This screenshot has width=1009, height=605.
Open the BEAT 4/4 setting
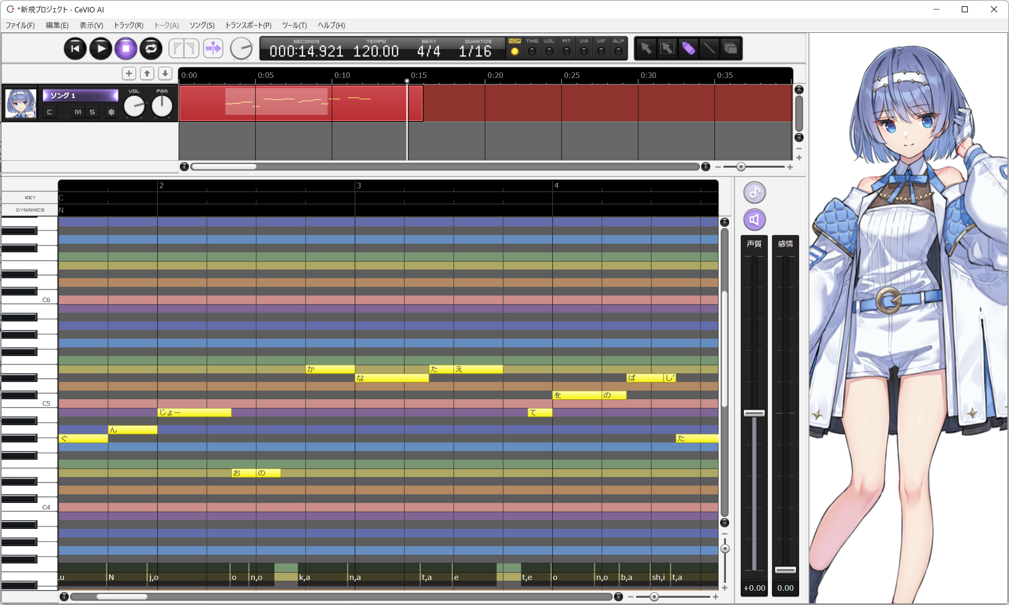[428, 51]
